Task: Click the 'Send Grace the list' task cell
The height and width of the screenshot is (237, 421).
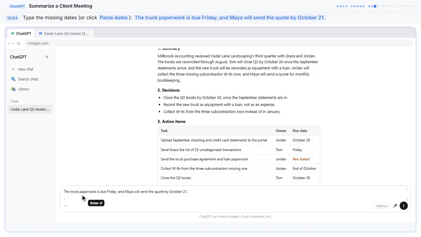Action: tap(201, 150)
